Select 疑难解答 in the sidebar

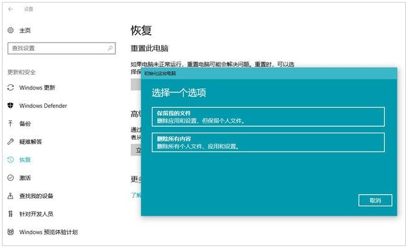[x=30, y=141]
